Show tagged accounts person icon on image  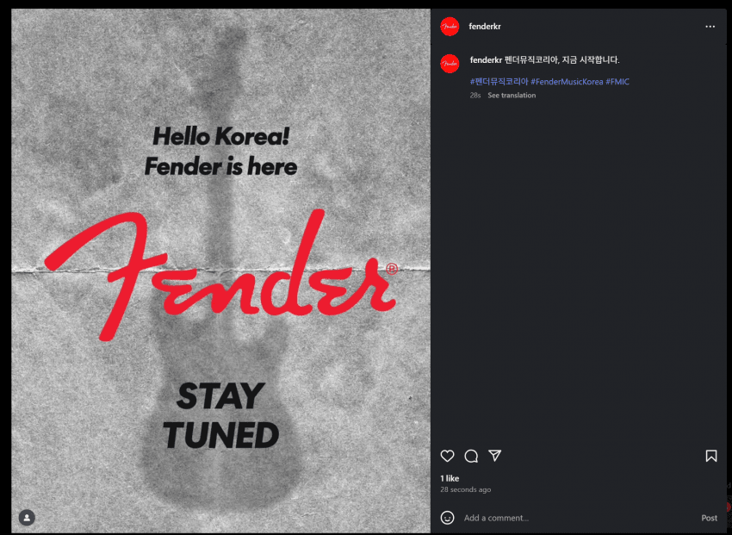point(27,518)
